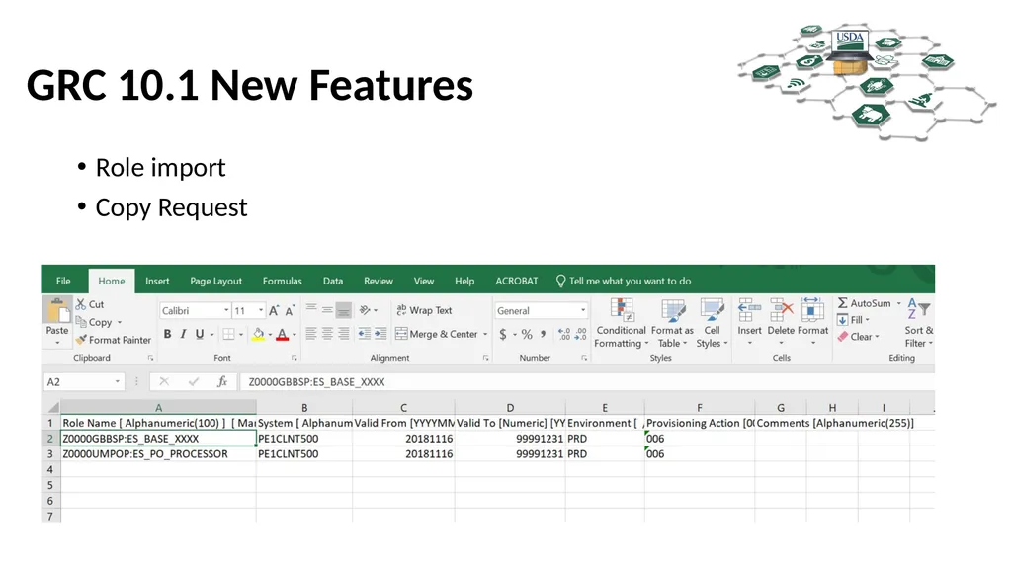Open the Format cells menu
This screenshot has width=1012, height=568.
pos(812,321)
